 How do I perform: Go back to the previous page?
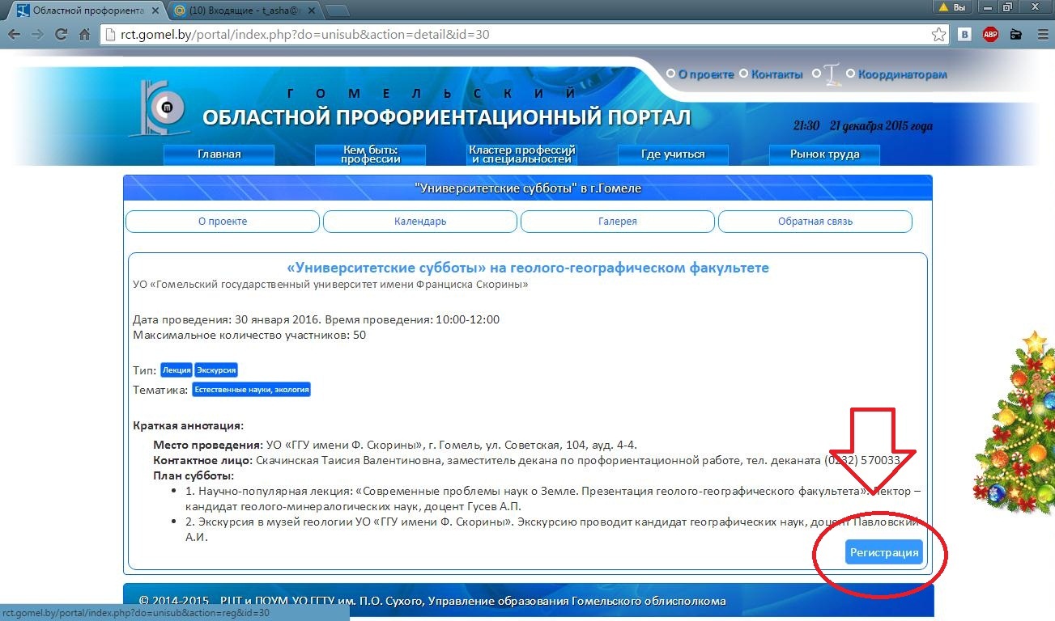(x=14, y=35)
